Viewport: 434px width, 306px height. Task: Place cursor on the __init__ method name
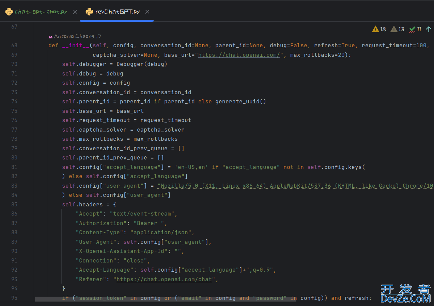(76, 45)
